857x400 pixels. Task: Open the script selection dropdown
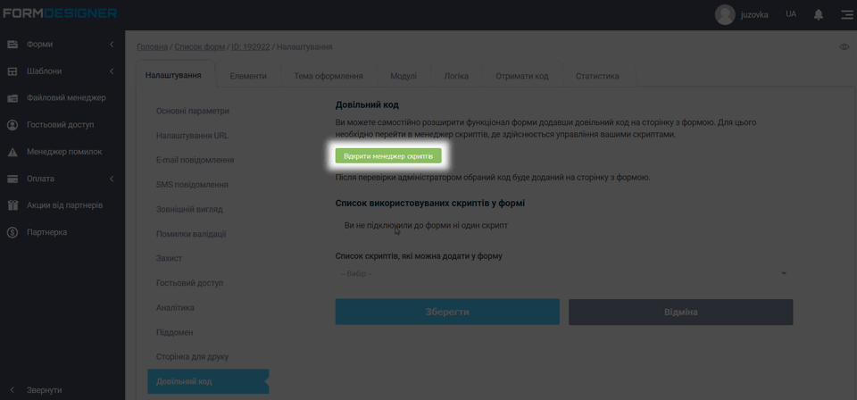[562, 273]
